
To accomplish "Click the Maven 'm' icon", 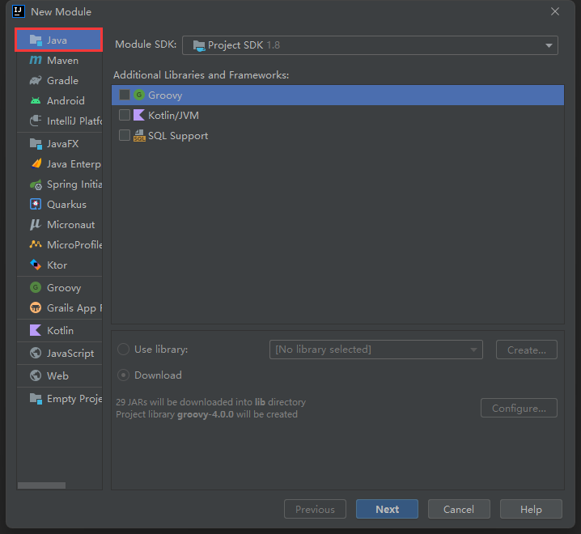I will (36, 60).
